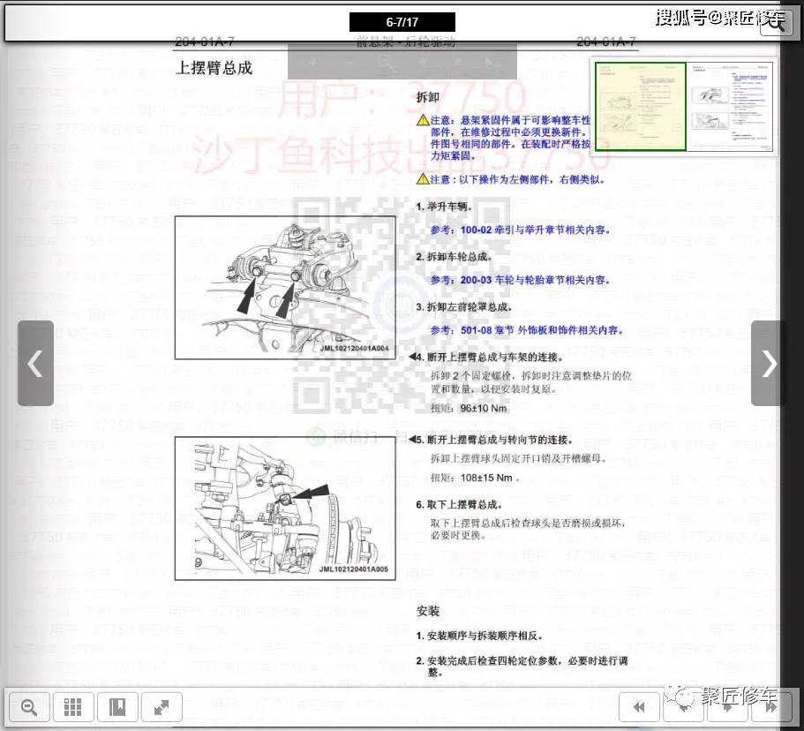Select the right page in navigator thumbnail
This screenshot has height=731, width=804.
(729, 106)
